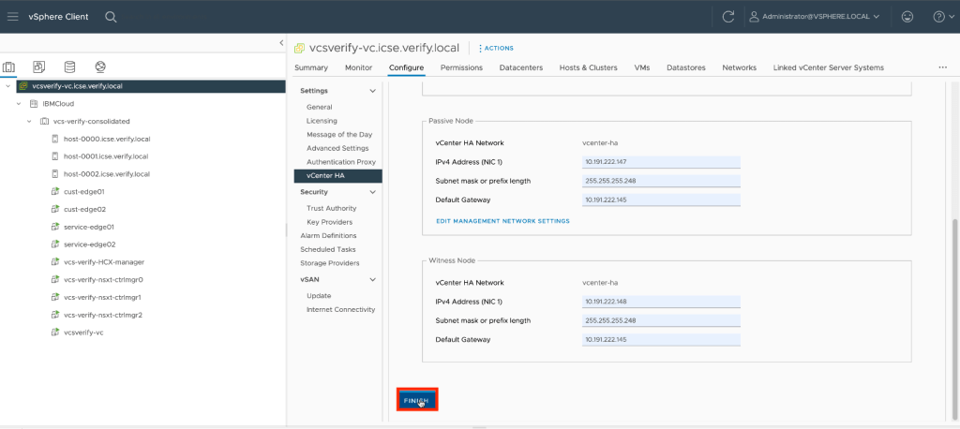
Task: Open the vSphere Client hamburger menu
Action: [x=13, y=17]
